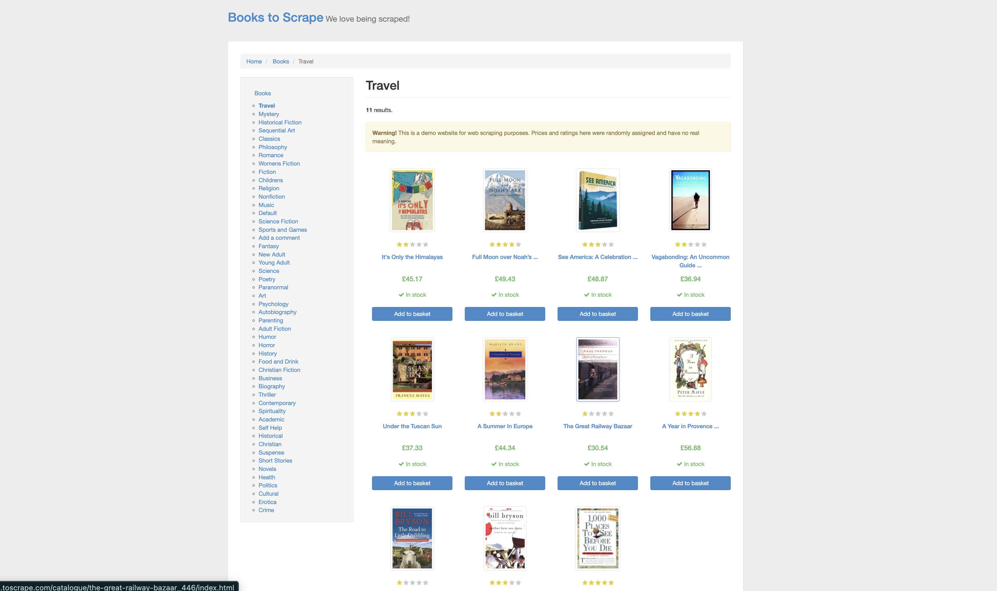Choose the Christian Fiction category
This screenshot has height=591, width=997.
[x=279, y=370]
